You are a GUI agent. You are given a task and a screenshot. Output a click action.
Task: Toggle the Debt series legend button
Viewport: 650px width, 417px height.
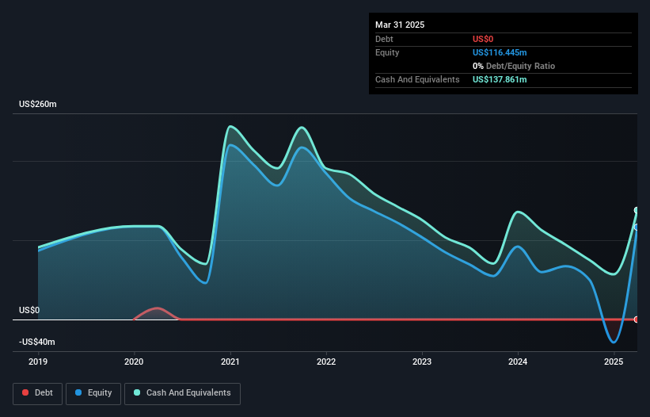[x=38, y=393]
